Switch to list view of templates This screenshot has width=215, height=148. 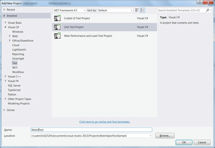pos(142,10)
